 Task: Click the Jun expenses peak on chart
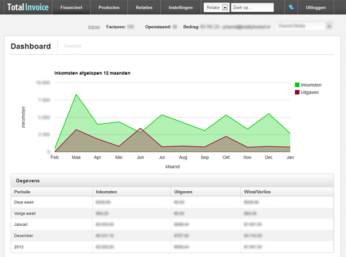pos(140,128)
